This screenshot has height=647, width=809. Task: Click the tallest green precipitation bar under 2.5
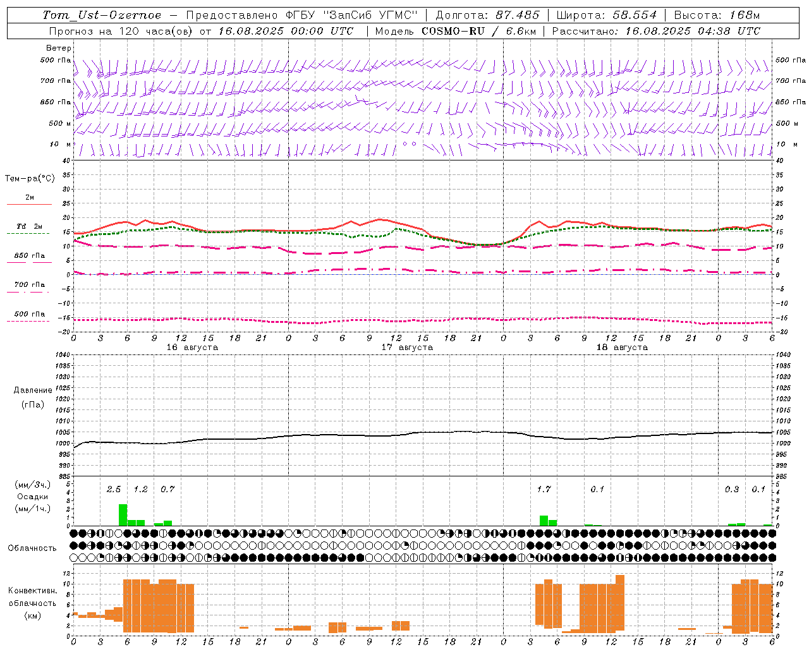pos(123,515)
